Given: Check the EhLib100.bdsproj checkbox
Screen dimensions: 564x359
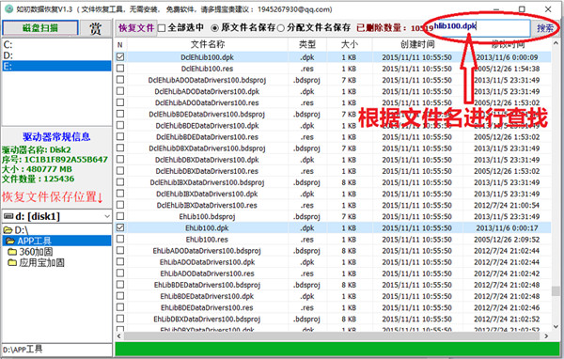Looking at the screenshot, I should click(x=120, y=216).
